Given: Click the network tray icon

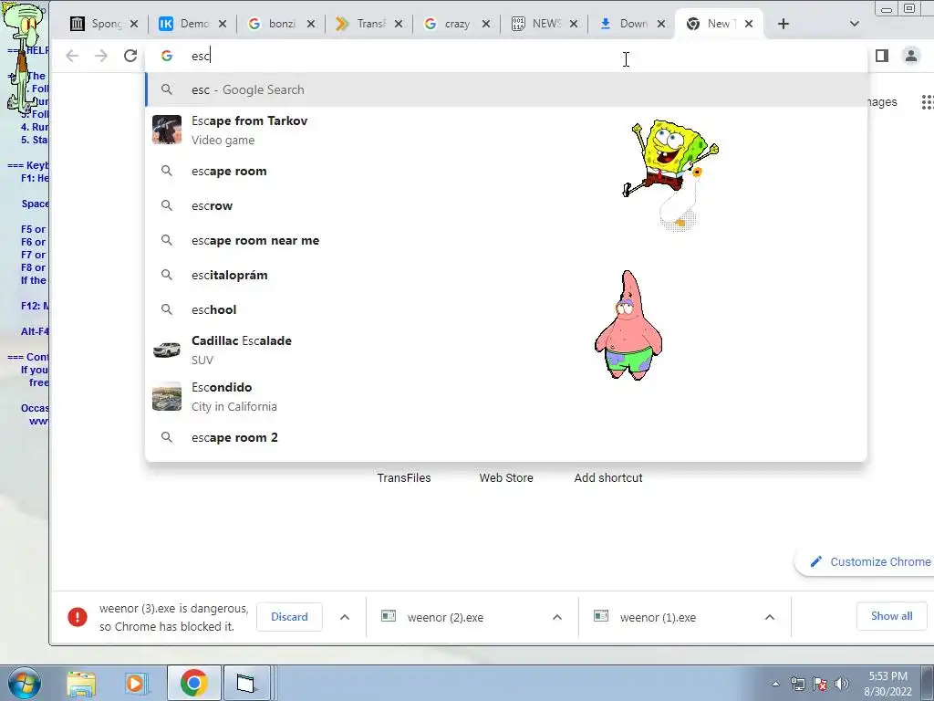Looking at the screenshot, I should pyautogui.click(x=797, y=684).
